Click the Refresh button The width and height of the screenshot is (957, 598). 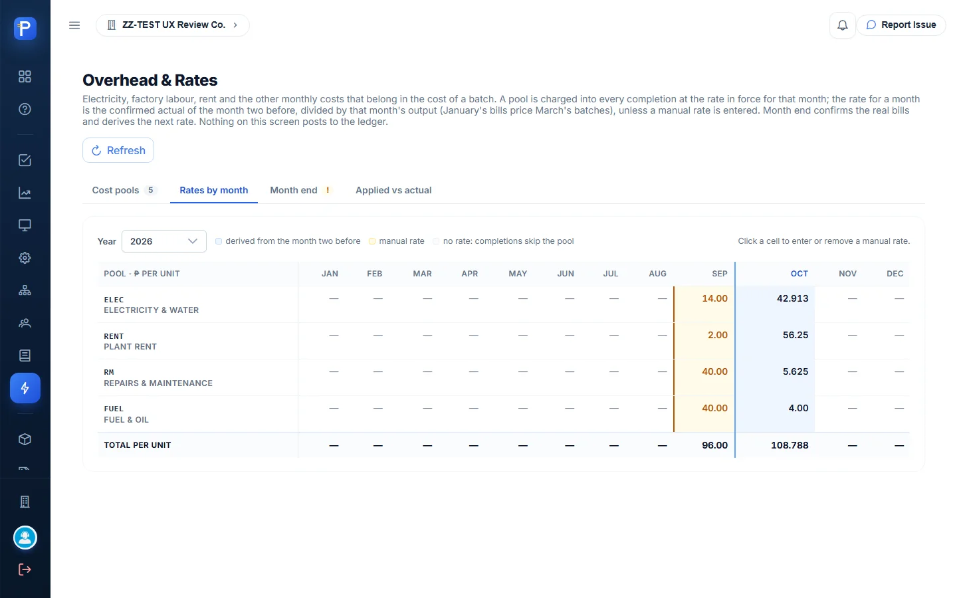click(118, 150)
